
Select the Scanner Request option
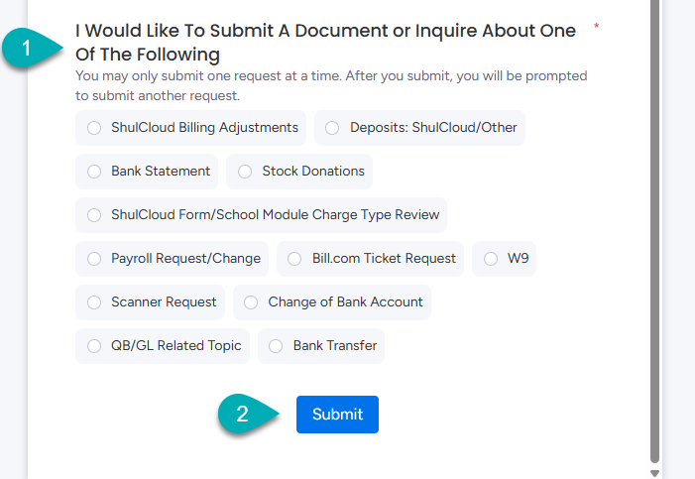pos(94,302)
